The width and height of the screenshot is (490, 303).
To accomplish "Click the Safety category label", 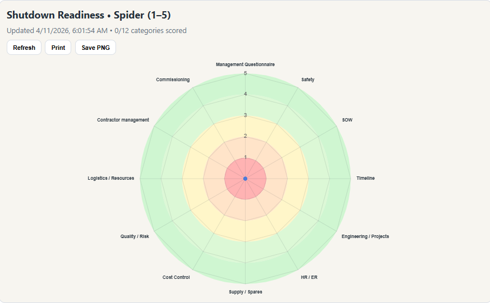I will [x=308, y=80].
